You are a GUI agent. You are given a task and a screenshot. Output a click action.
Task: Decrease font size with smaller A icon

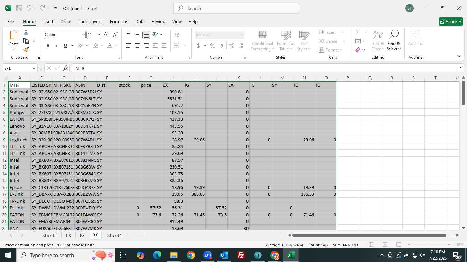click(115, 34)
